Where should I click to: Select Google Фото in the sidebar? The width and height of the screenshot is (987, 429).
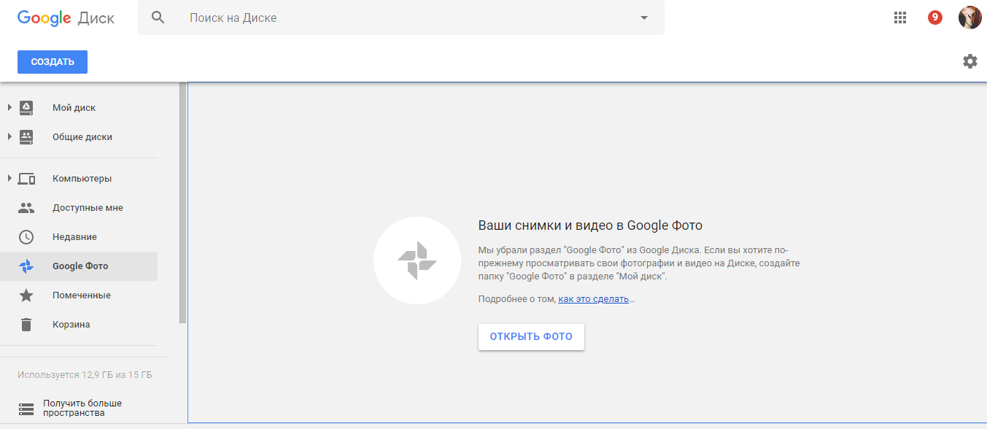(x=79, y=266)
